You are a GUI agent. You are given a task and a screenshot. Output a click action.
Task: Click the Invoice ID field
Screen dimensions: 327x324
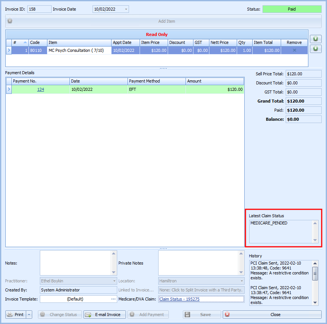pyautogui.click(x=39, y=9)
